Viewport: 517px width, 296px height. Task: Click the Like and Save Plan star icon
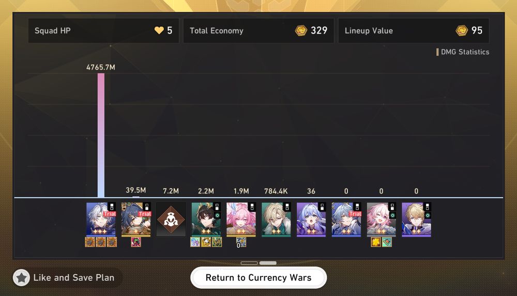tap(21, 277)
